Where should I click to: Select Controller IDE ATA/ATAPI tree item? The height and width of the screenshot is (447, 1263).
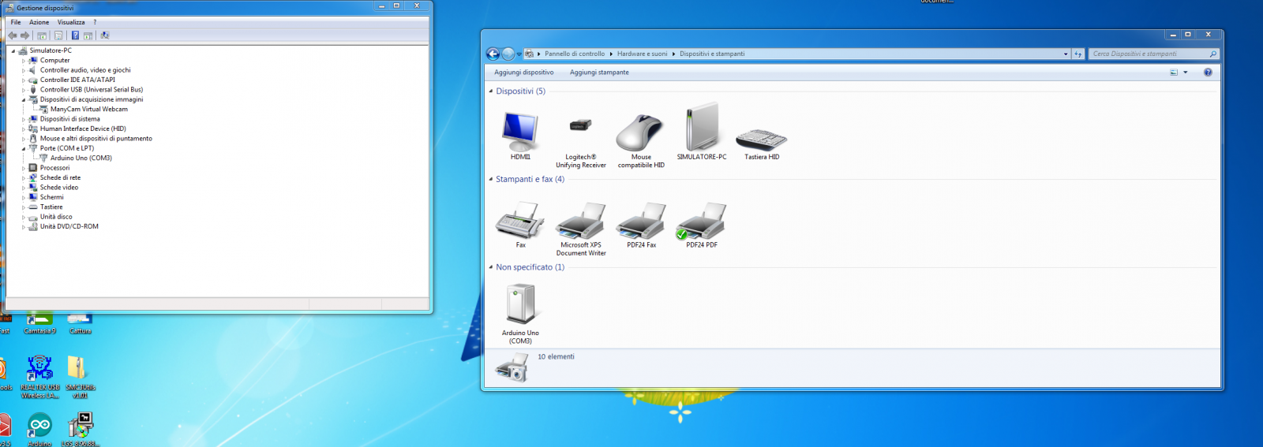tap(77, 80)
